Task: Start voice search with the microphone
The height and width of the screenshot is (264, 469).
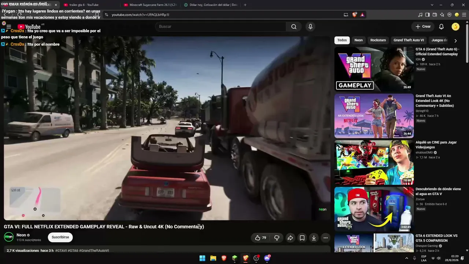Action: pos(310,27)
